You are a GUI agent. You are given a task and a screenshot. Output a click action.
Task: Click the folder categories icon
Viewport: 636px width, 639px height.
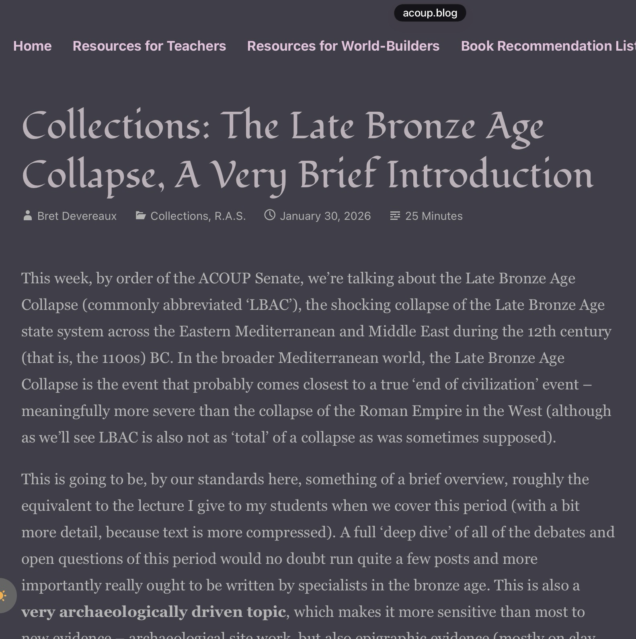click(140, 216)
